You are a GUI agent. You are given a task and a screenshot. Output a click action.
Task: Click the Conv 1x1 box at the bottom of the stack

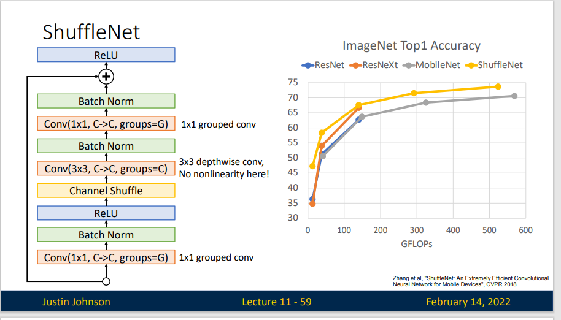pos(106,257)
